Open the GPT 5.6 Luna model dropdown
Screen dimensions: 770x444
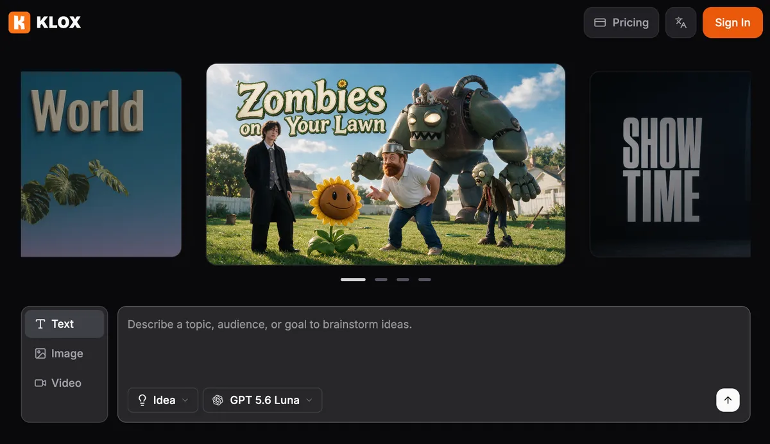tap(262, 400)
